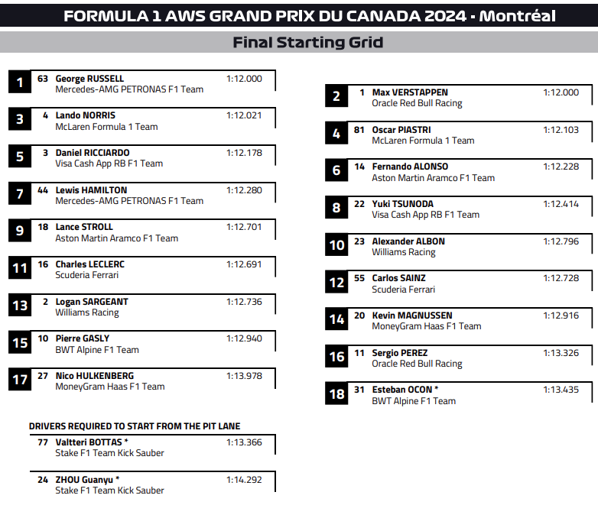Select the black position 10 box
The width and height of the screenshot is (598, 505).
[x=336, y=245]
